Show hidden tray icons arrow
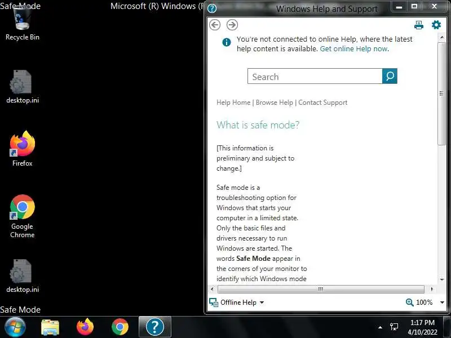Viewport: 451px width, 338px height. [x=380, y=327]
